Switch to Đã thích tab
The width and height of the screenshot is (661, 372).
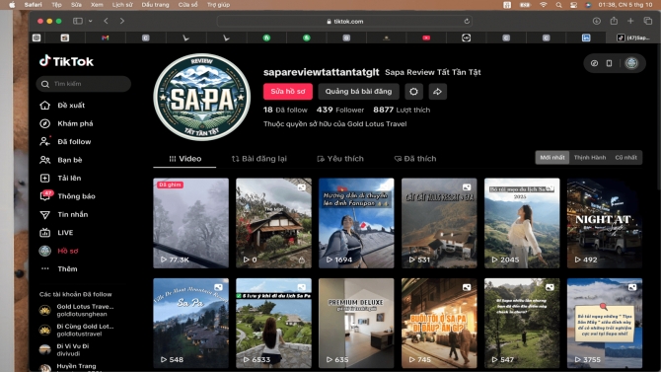pos(415,159)
